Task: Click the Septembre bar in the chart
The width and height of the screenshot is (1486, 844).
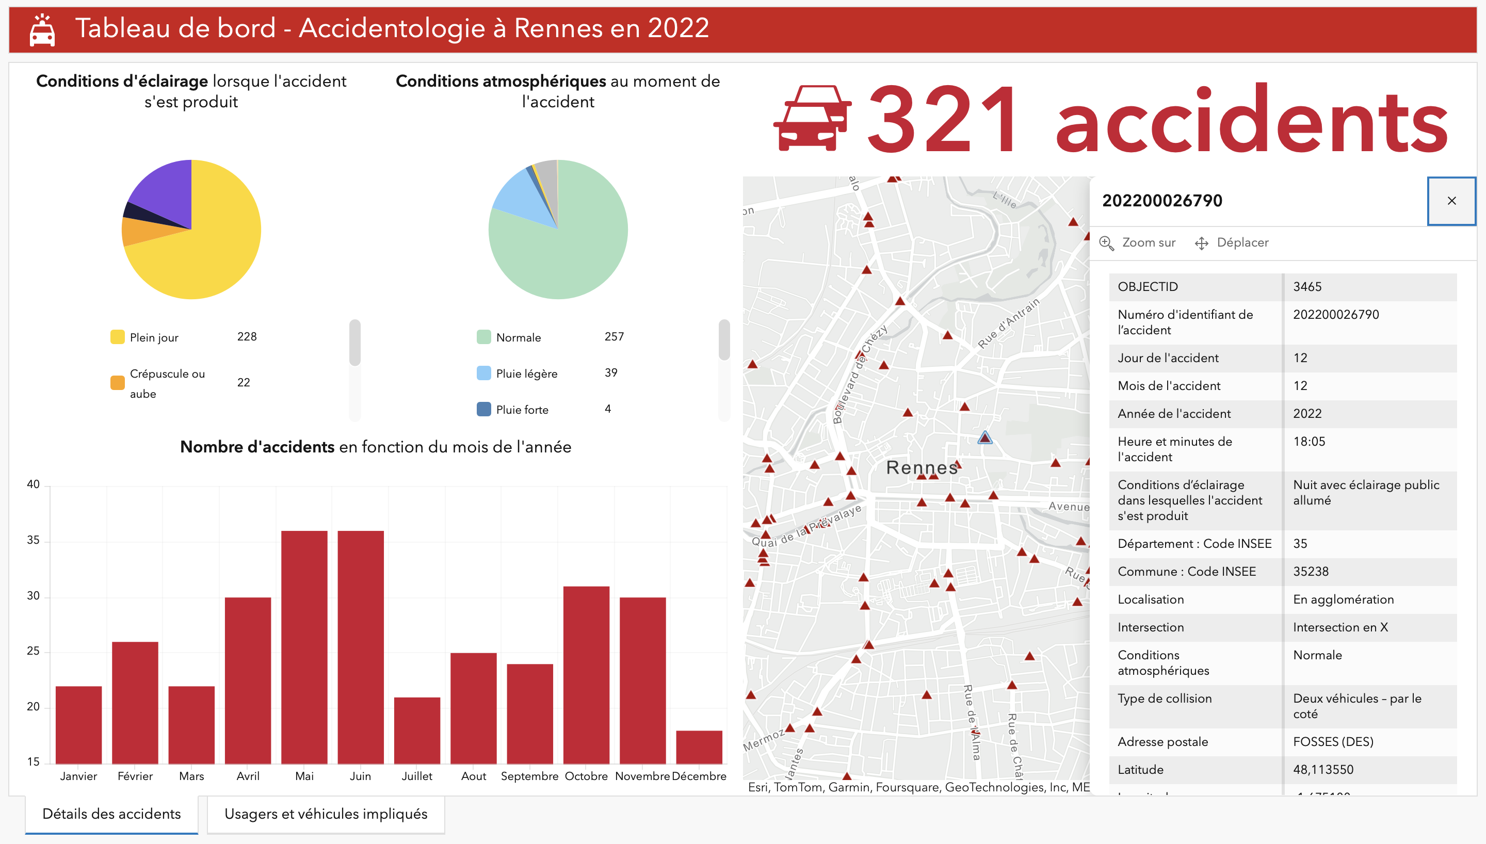Action: point(530,713)
